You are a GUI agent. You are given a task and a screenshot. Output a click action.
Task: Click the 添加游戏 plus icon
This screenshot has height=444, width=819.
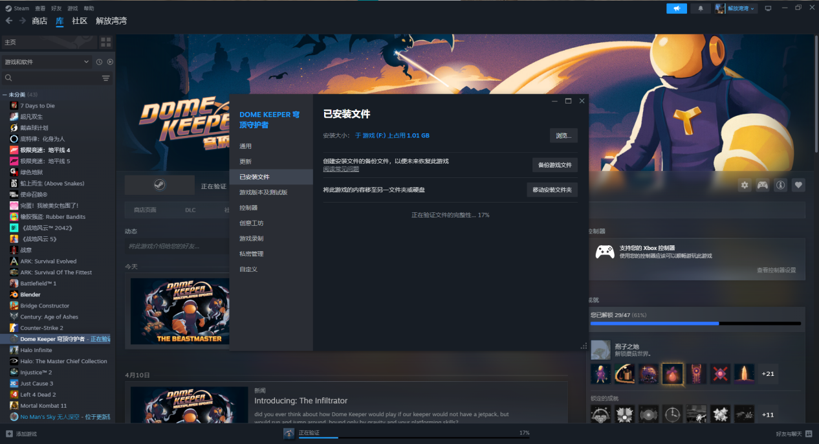pyautogui.click(x=9, y=434)
